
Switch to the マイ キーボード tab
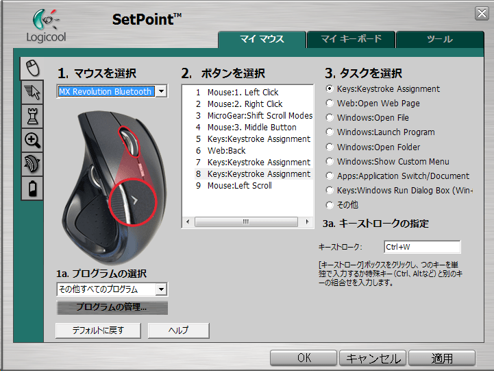(x=351, y=39)
